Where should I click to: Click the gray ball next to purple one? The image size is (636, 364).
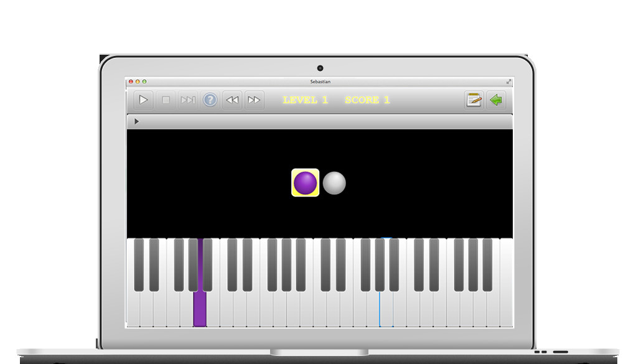[334, 183]
